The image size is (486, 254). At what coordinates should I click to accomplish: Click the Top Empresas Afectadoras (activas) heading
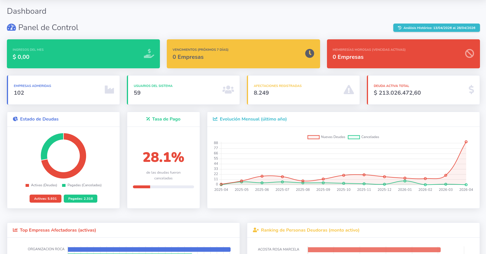(x=58, y=230)
